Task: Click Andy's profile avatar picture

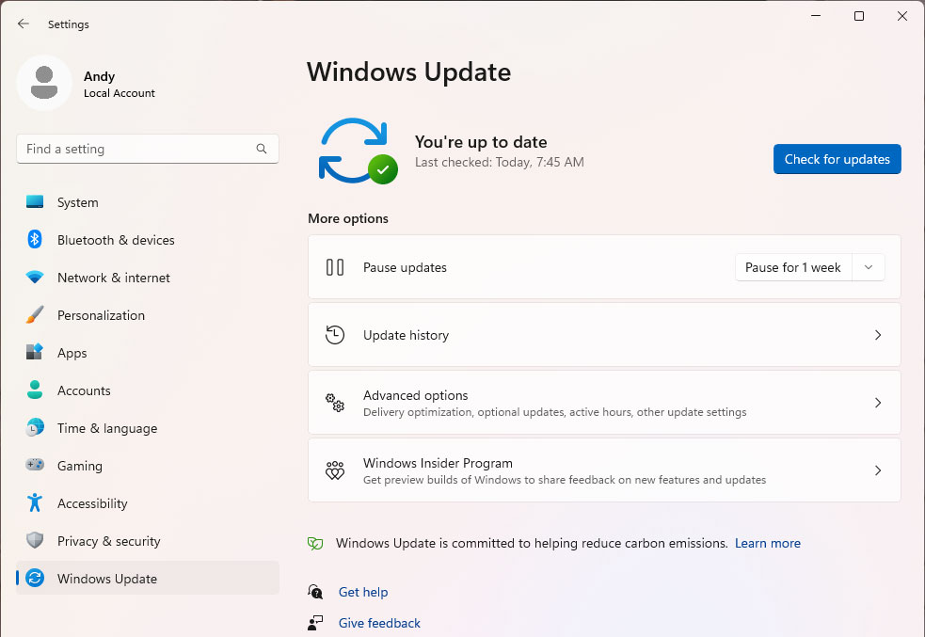Action: 44,83
